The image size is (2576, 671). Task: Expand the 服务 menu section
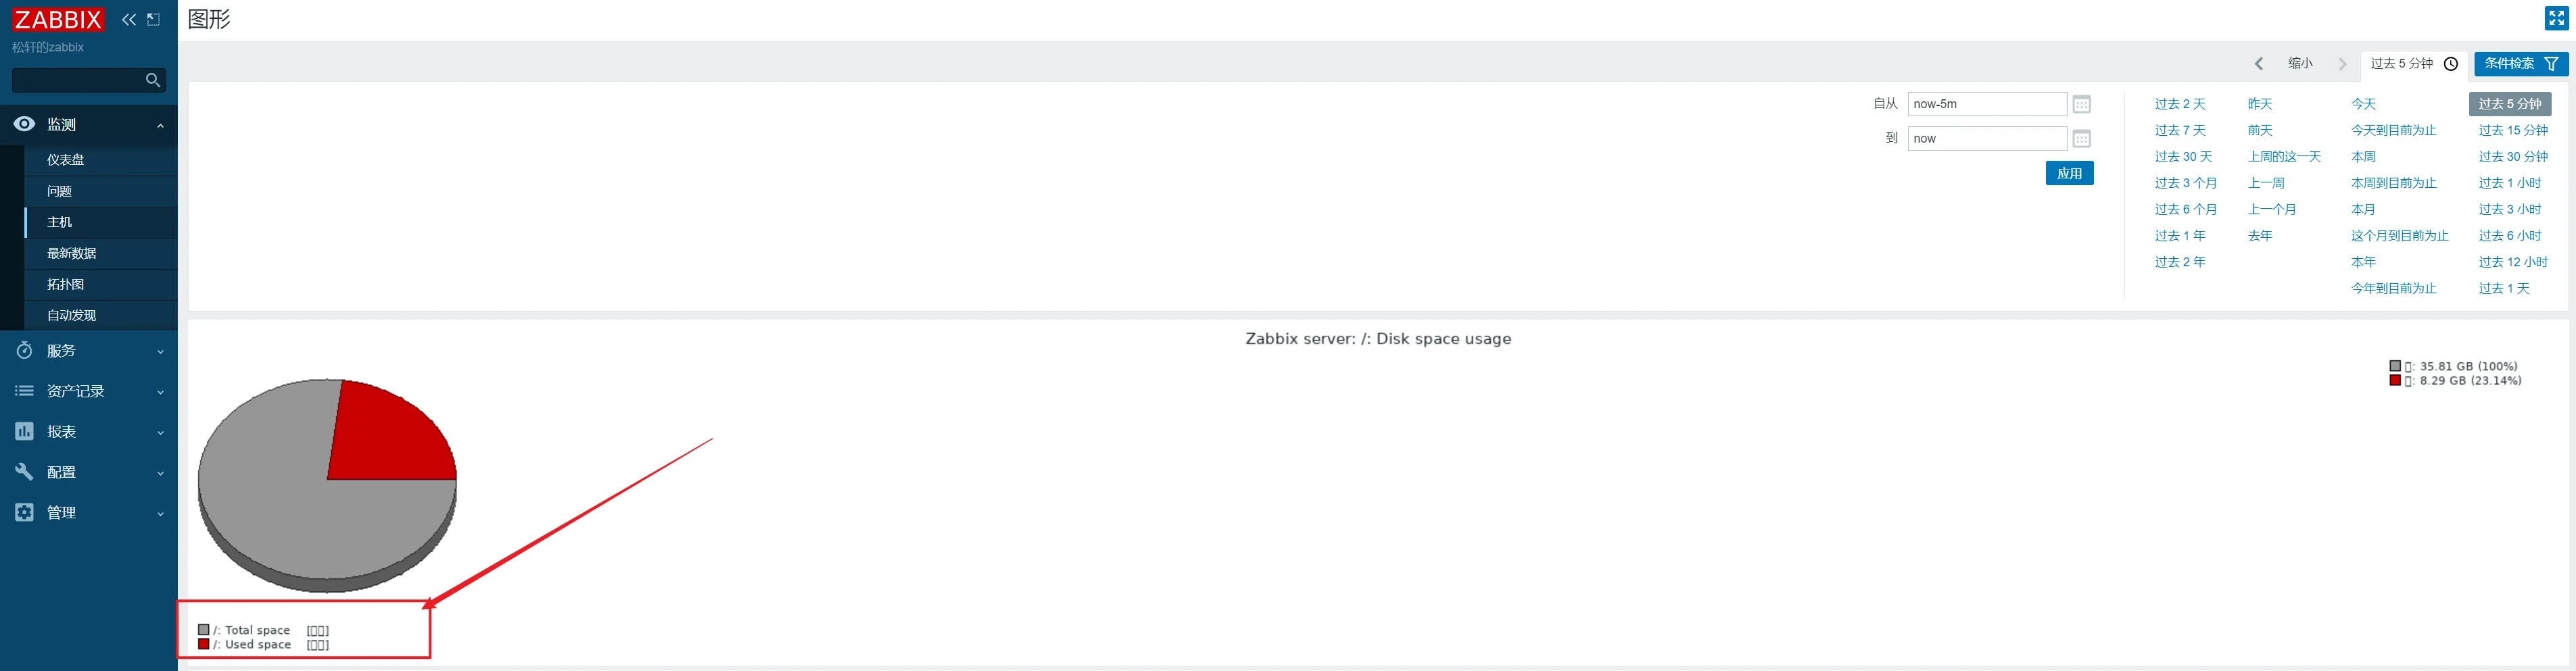(x=88, y=351)
